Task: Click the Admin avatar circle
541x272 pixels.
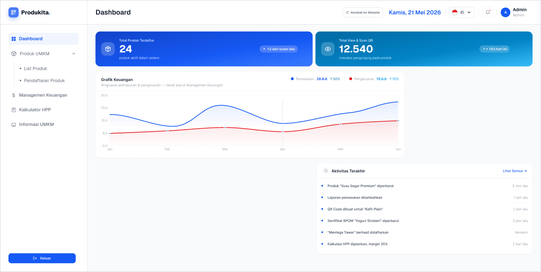Action: tap(506, 12)
